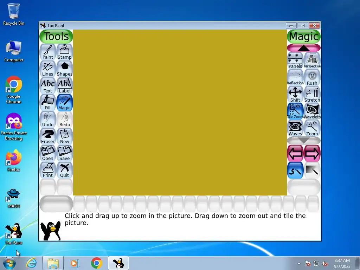This screenshot has height=270, width=360.
Task: Launch Internet Explorer from taskbar
Action: point(31,263)
